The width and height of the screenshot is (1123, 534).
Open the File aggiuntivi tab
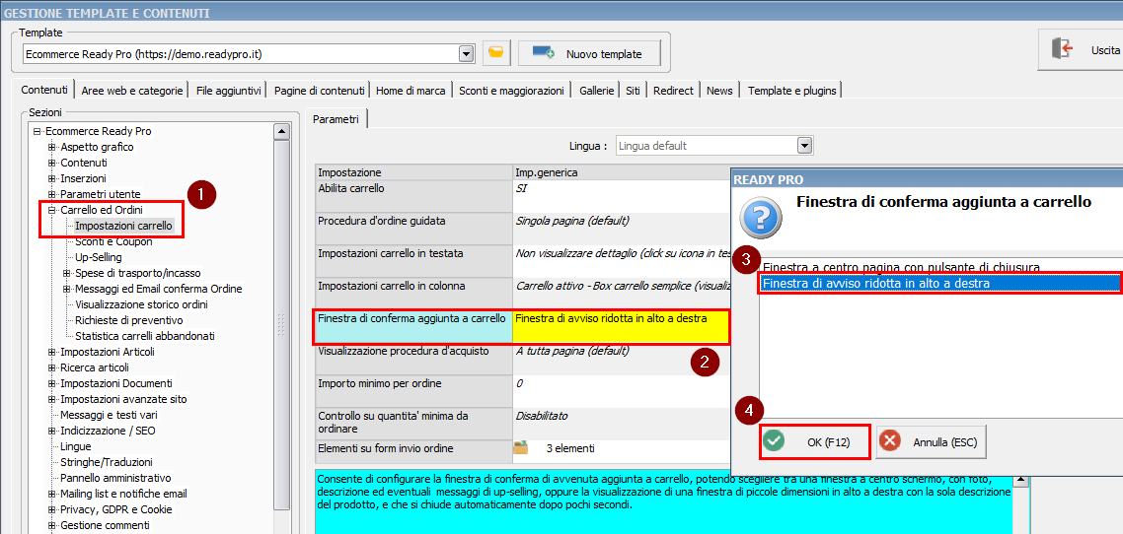pos(228,91)
